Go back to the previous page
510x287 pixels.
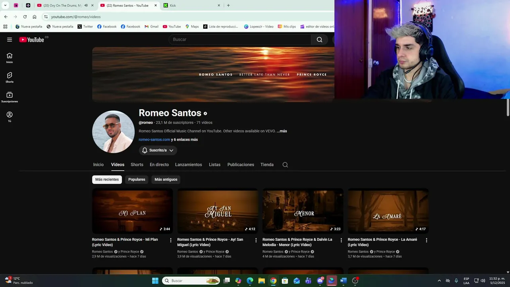pos(6,17)
